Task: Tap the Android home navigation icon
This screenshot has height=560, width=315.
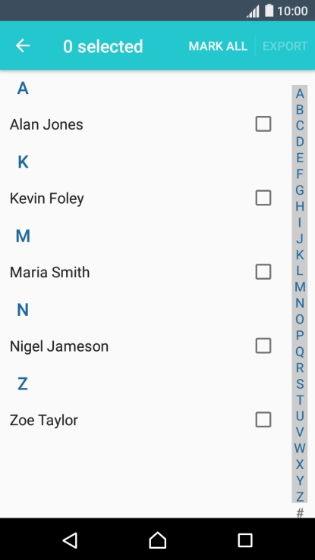Action: (x=158, y=540)
